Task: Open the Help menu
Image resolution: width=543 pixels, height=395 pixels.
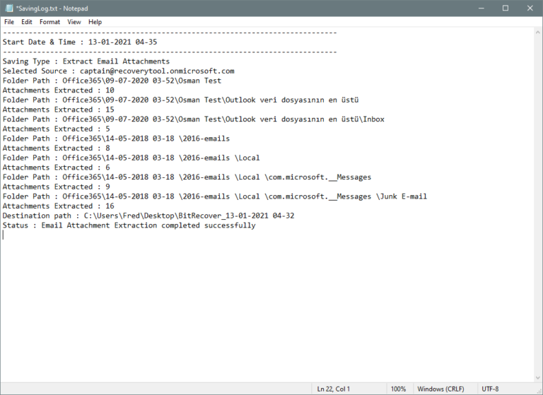Action: (95, 22)
